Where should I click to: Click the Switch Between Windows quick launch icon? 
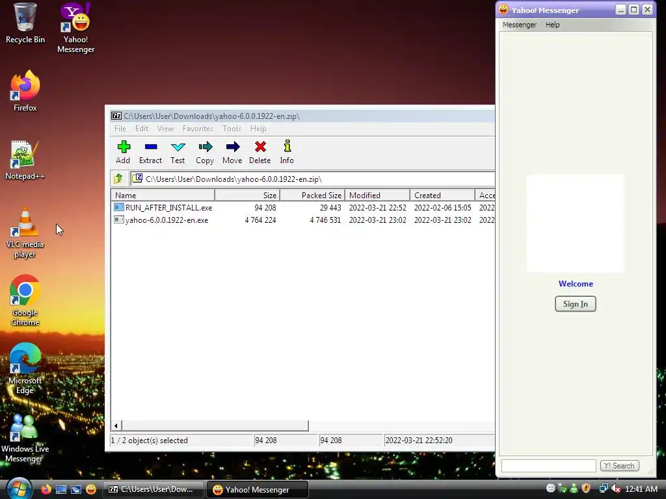(76, 489)
